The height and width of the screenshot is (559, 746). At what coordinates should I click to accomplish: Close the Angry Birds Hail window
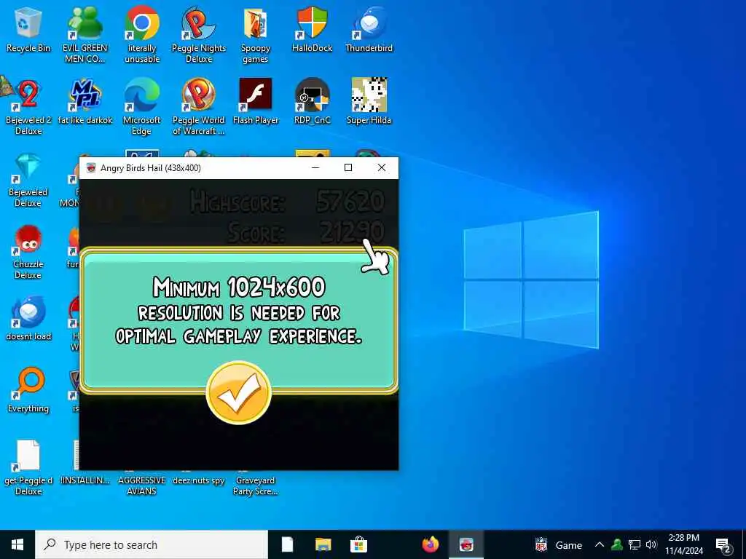[x=382, y=168]
